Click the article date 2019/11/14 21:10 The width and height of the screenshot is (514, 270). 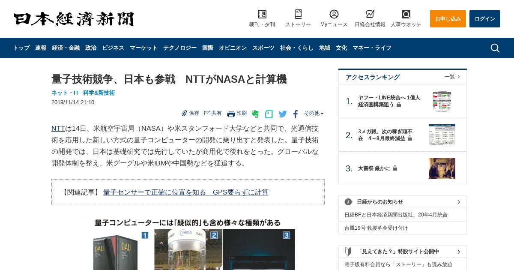point(73,102)
